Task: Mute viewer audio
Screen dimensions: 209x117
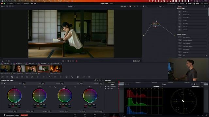Action: coord(9,61)
